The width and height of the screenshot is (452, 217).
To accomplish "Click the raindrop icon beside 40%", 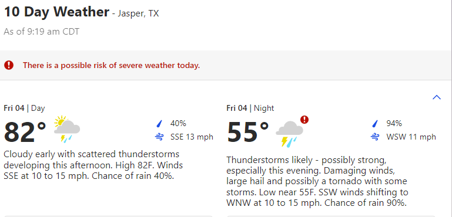I will [159, 124].
